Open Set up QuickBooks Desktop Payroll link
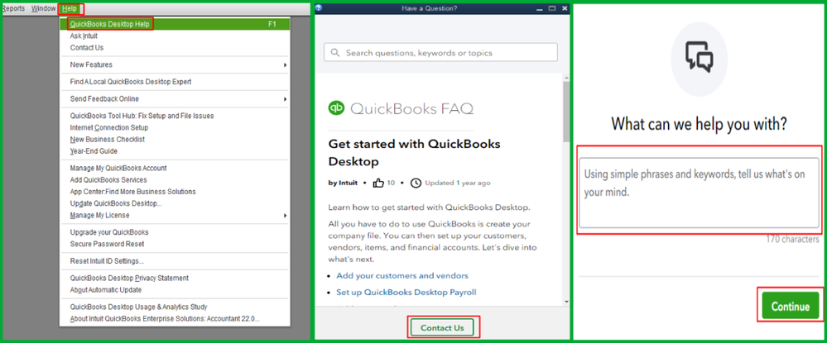 coord(406,292)
